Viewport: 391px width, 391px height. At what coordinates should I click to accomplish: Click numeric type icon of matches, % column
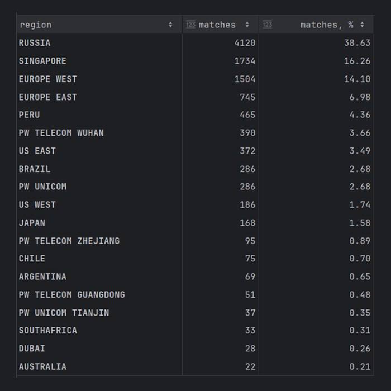click(x=267, y=25)
